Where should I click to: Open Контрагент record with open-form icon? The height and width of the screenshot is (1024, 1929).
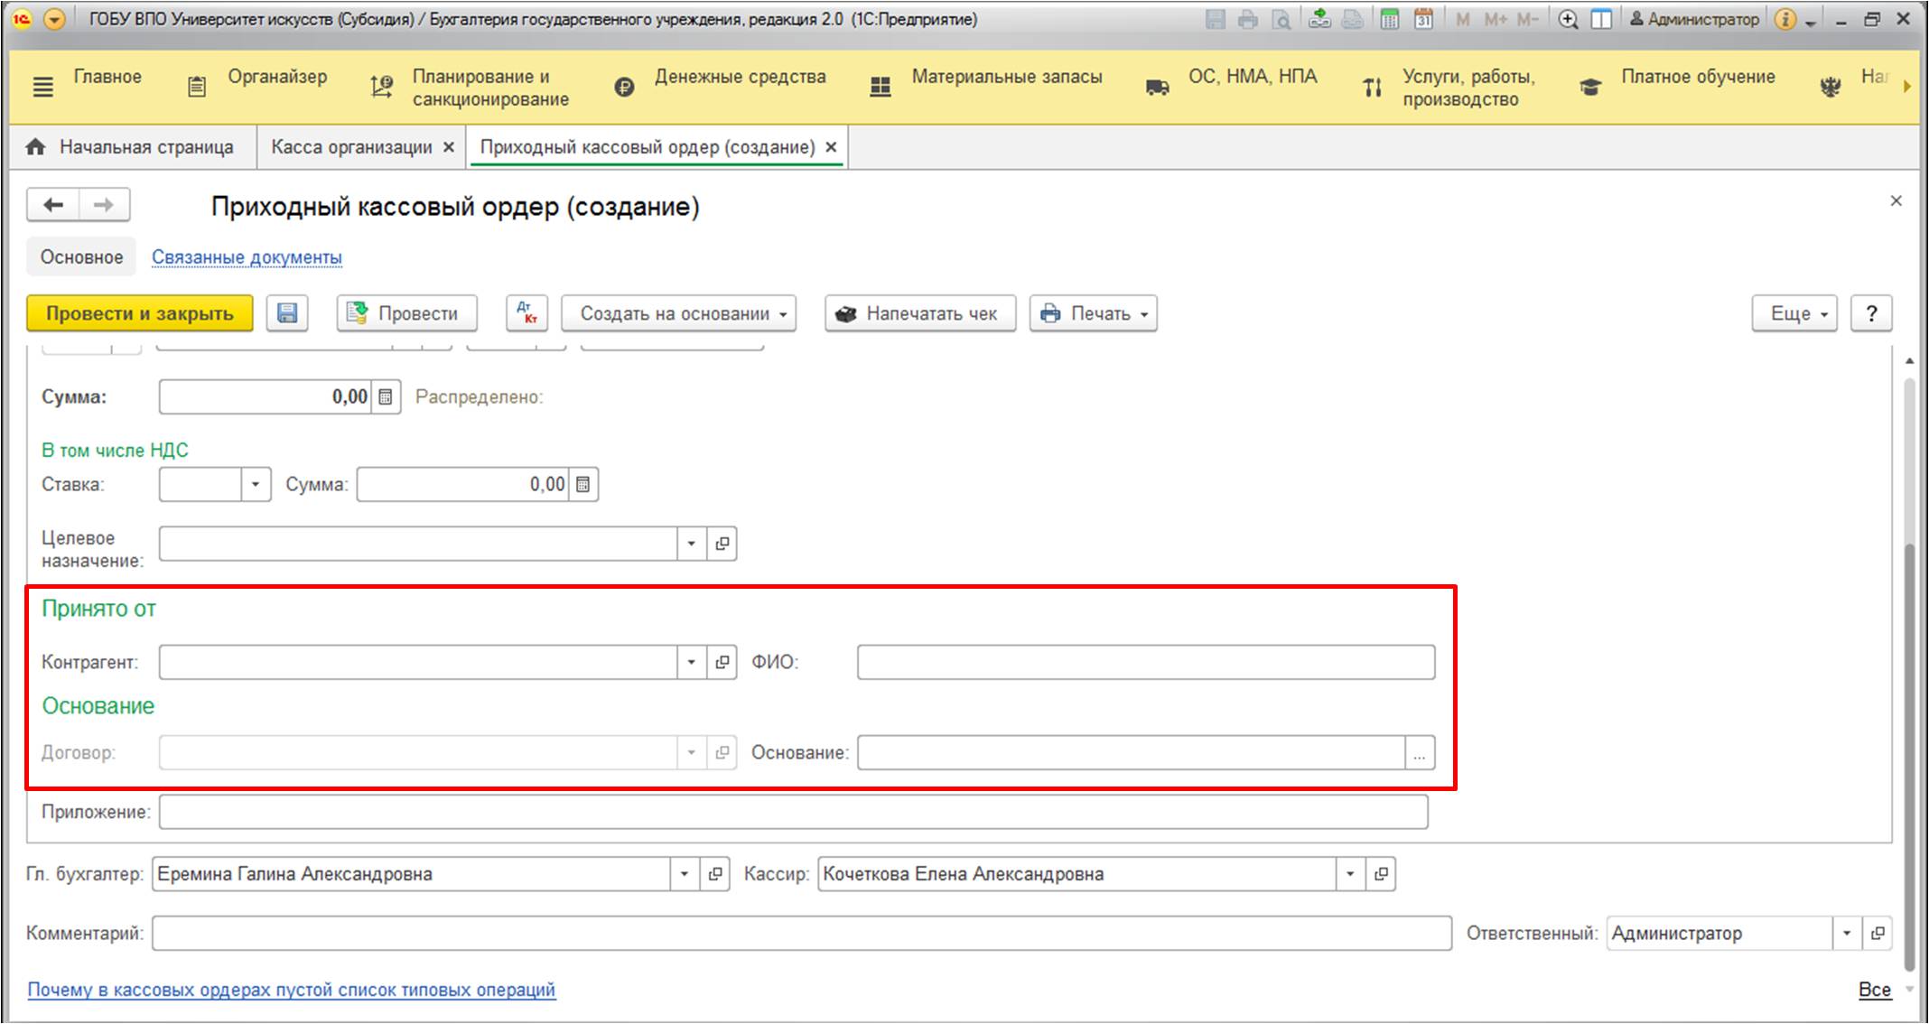(x=722, y=662)
